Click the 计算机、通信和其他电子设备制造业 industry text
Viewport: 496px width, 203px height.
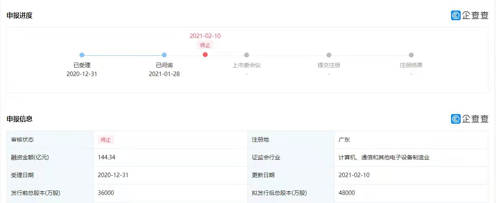[384, 157]
